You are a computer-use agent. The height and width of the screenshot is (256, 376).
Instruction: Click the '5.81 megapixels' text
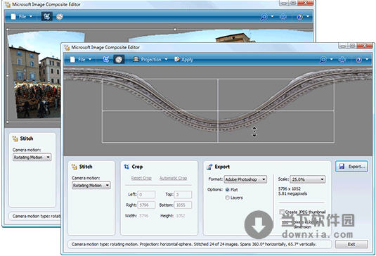click(x=292, y=193)
